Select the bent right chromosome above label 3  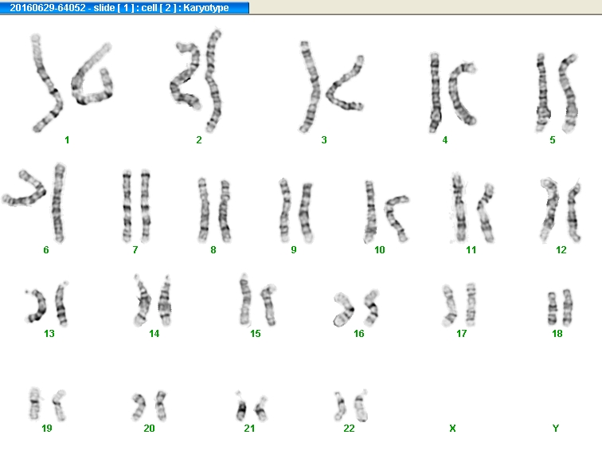click(x=345, y=84)
